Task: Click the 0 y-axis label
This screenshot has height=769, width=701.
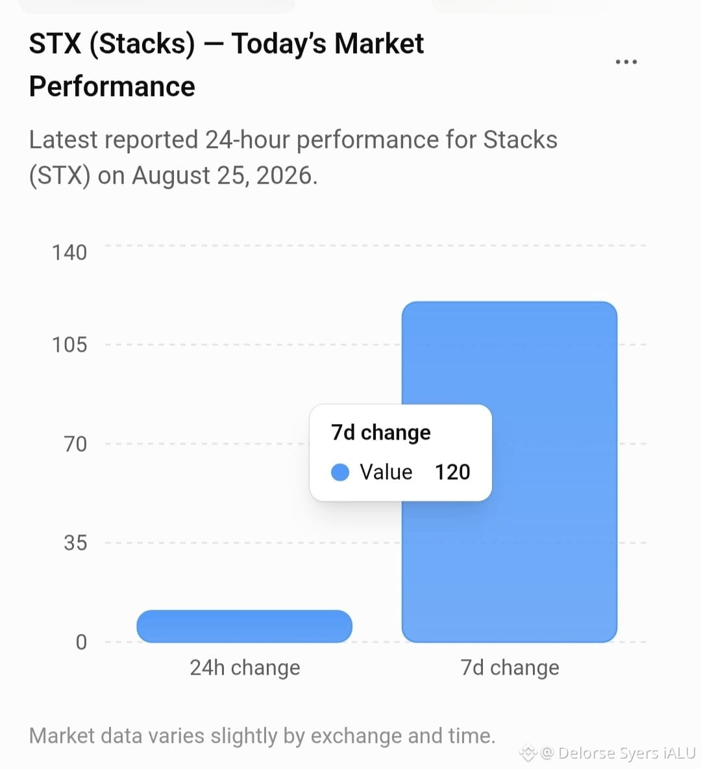Action: pos(81,642)
